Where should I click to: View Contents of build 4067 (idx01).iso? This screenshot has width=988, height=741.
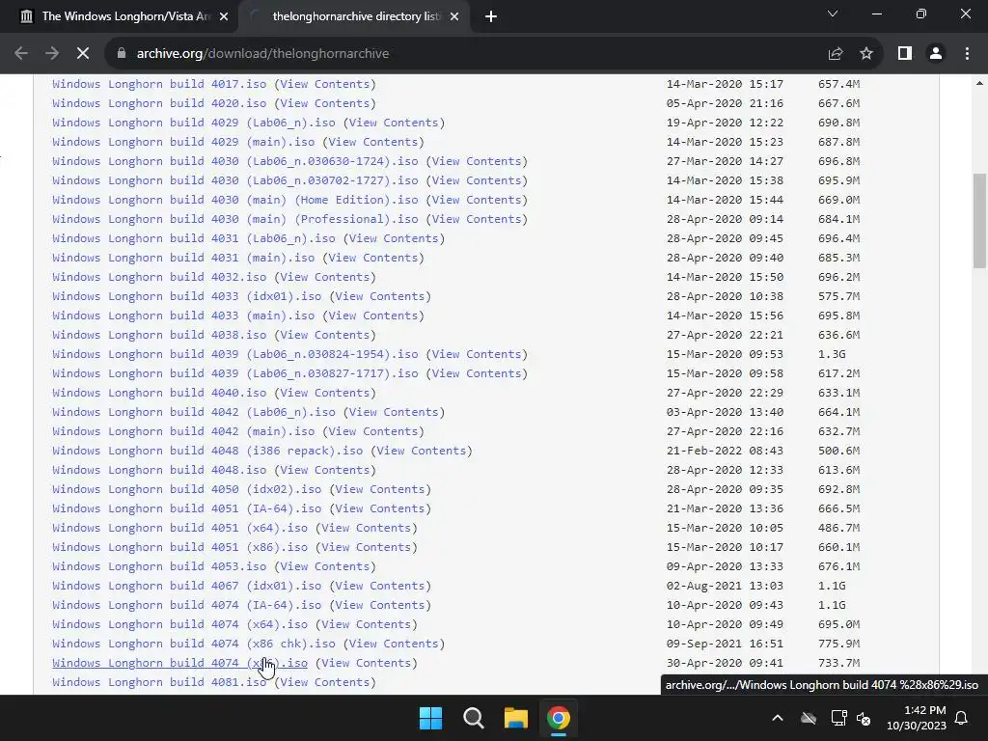click(x=380, y=586)
